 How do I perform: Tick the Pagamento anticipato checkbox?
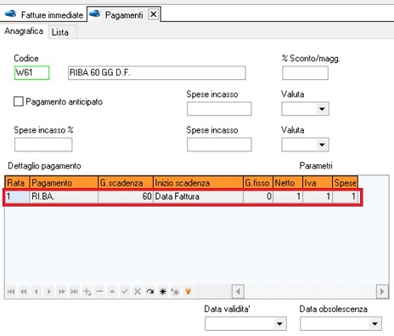tap(19, 101)
